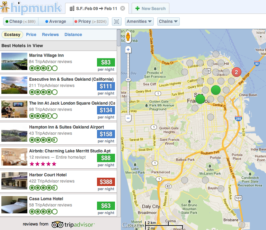The image size is (266, 230).
Task: Open the Amenities dropdown
Action: pyautogui.click(x=139, y=21)
